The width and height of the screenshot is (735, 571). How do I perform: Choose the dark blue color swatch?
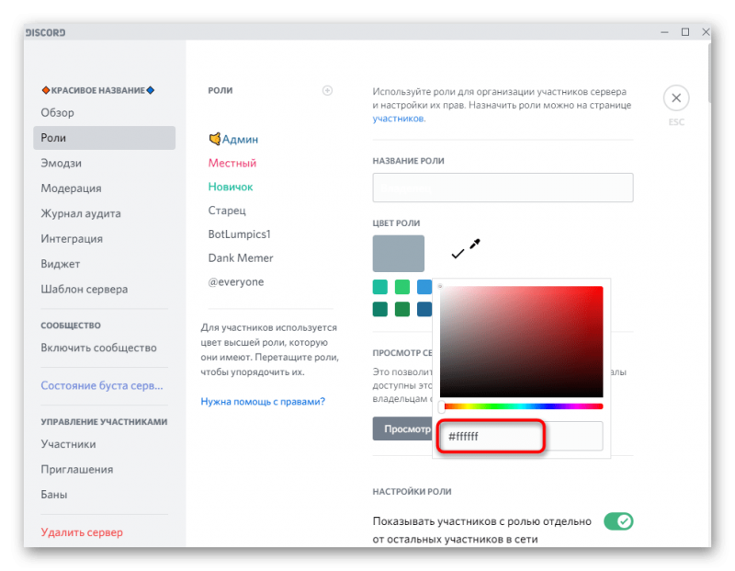tap(424, 309)
